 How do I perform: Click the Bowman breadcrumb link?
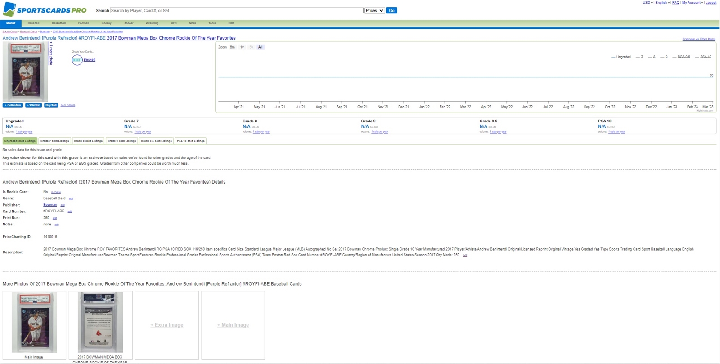coord(45,31)
